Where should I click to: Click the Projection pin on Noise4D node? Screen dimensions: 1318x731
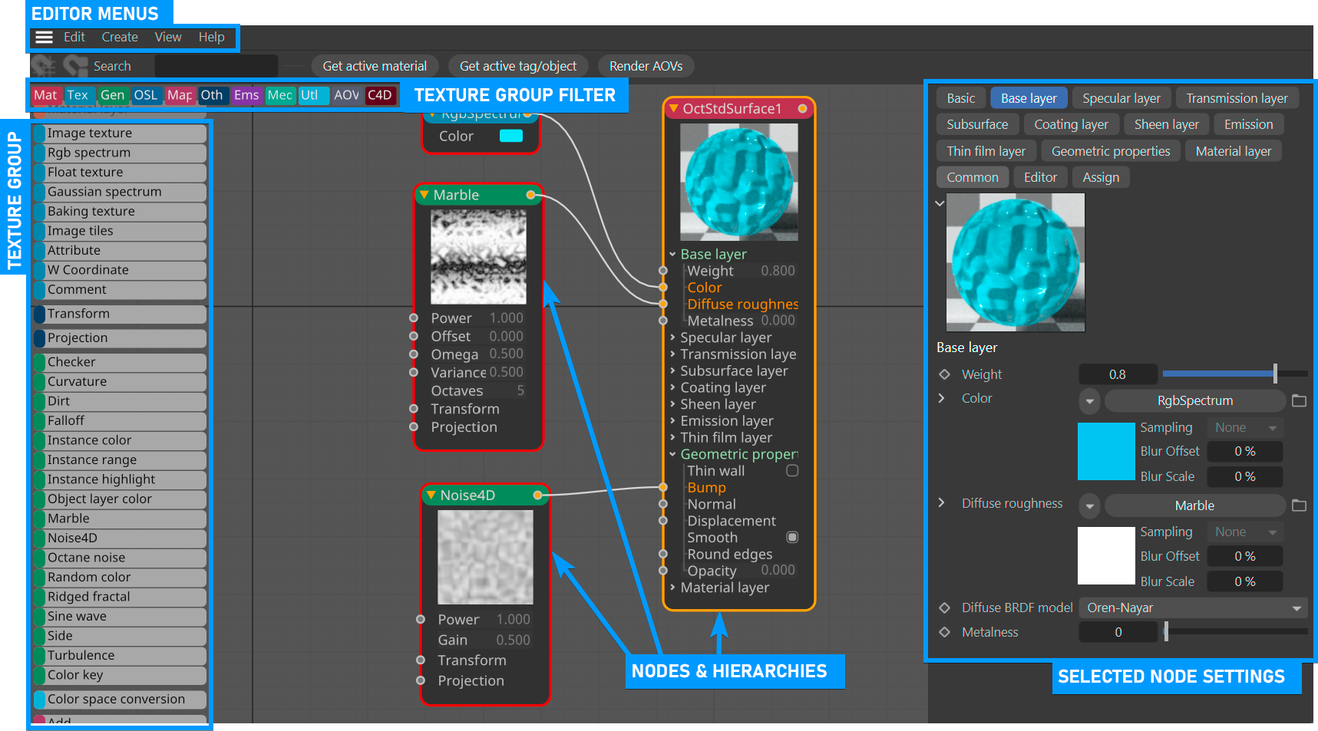(421, 680)
